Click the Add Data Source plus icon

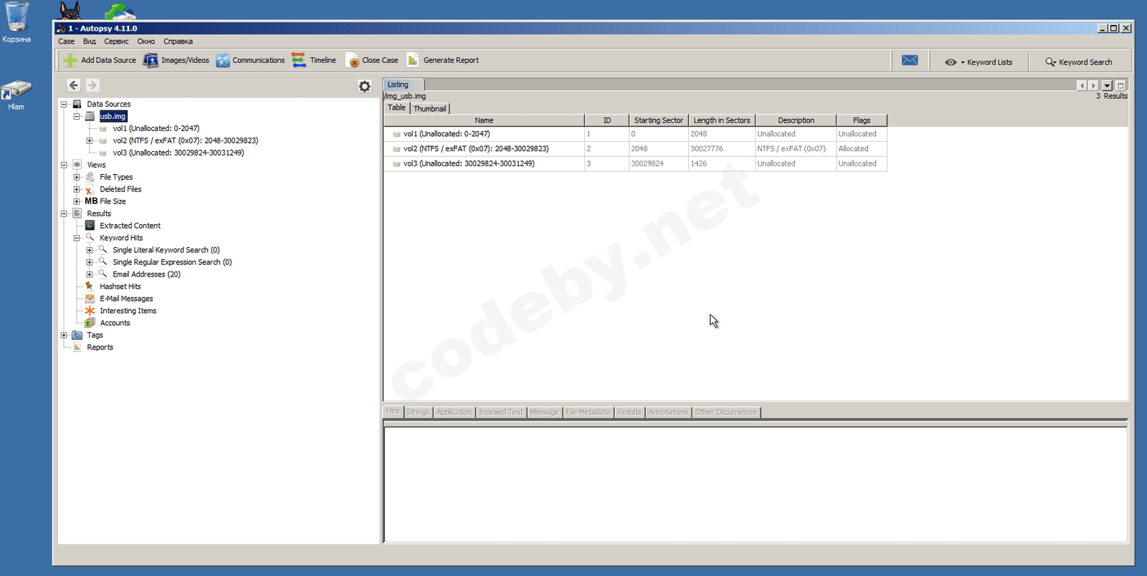(x=70, y=60)
